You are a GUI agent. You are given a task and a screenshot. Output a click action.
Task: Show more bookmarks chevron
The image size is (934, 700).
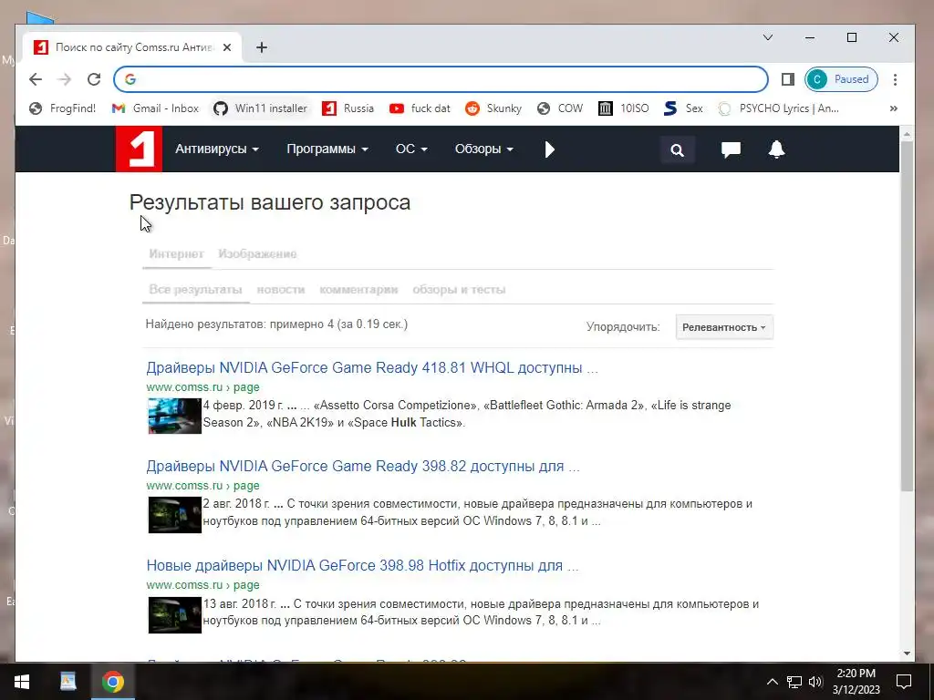coord(894,108)
